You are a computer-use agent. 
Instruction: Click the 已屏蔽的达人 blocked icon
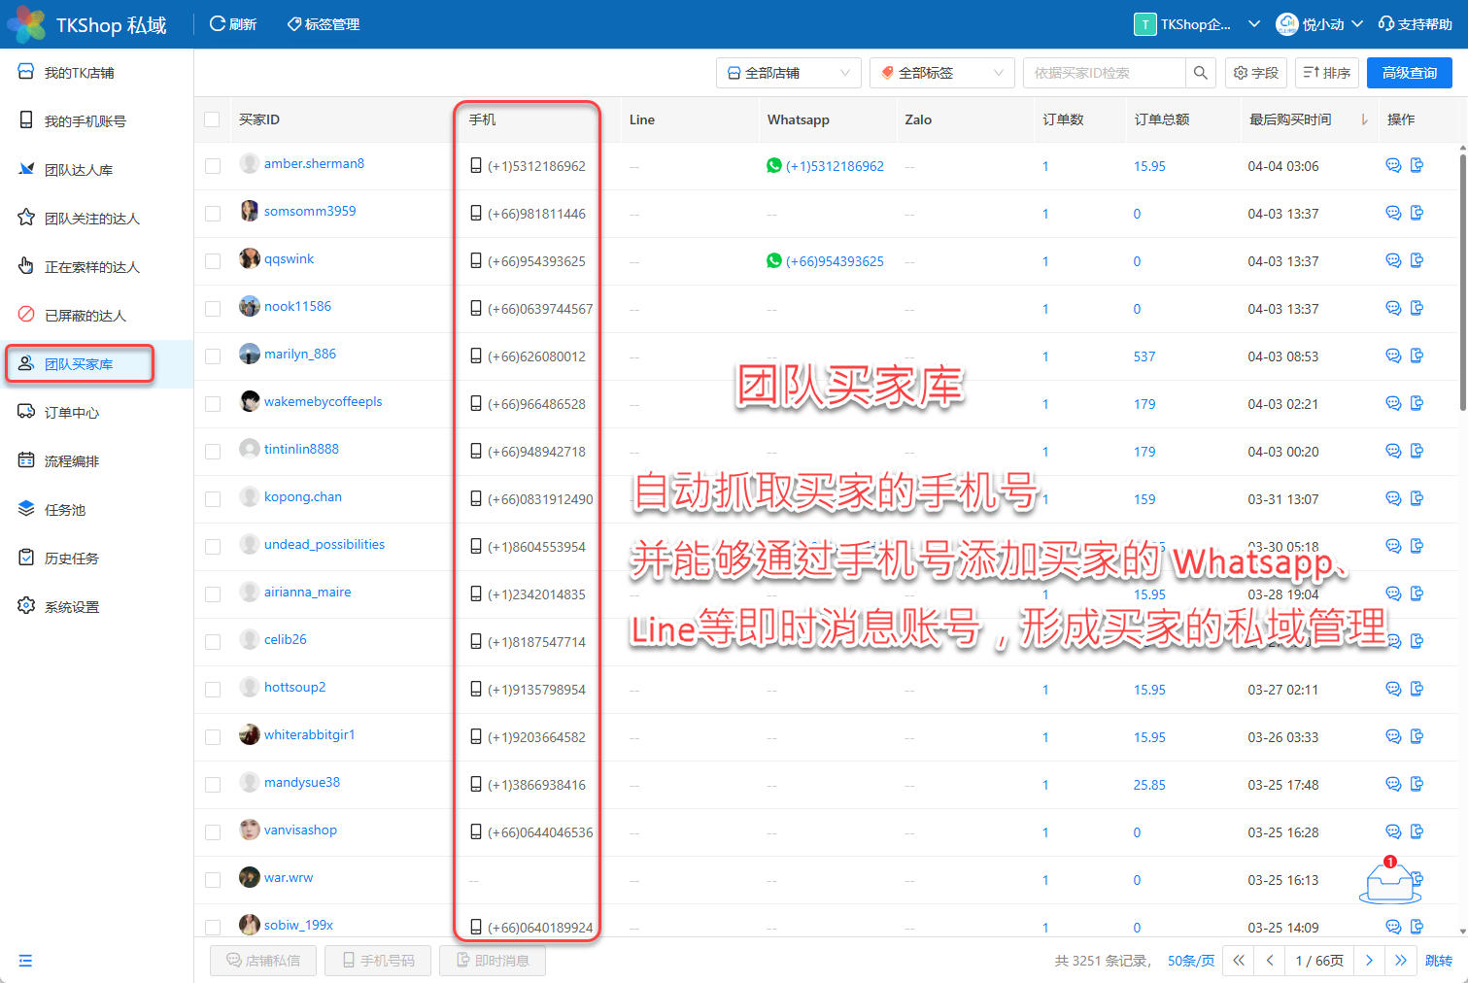26,315
